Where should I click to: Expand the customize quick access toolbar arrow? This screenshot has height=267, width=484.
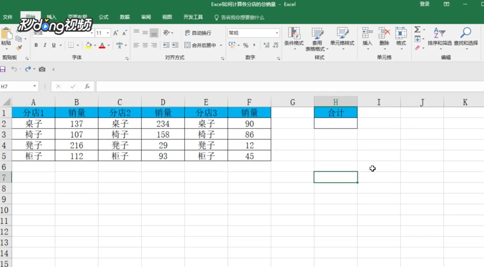click(53, 69)
